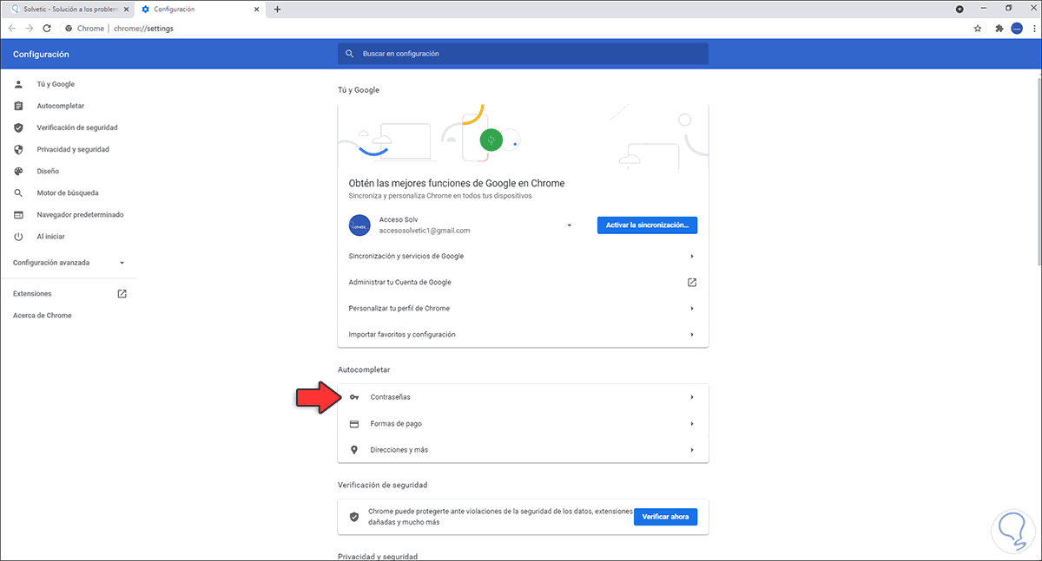Click the credit card icon for Formas de pago
The image size is (1042, 561).
353,424
